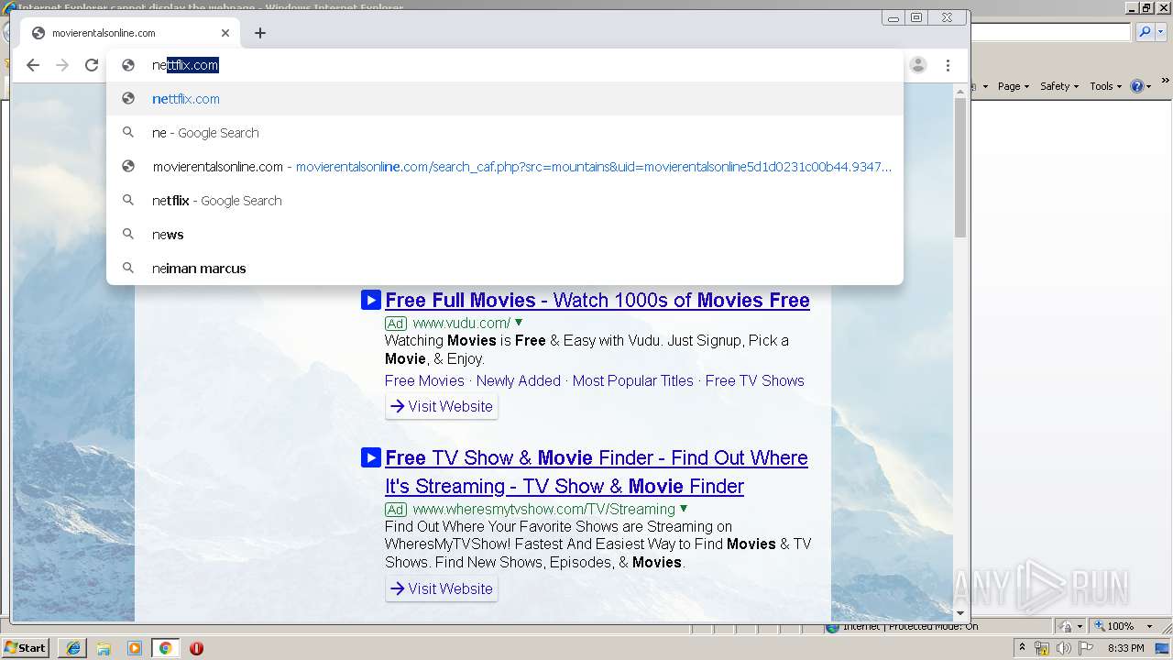This screenshot has height=660, width=1173.
Task: Open the Safety menu in Internet Explorer
Action: pyautogui.click(x=1059, y=86)
